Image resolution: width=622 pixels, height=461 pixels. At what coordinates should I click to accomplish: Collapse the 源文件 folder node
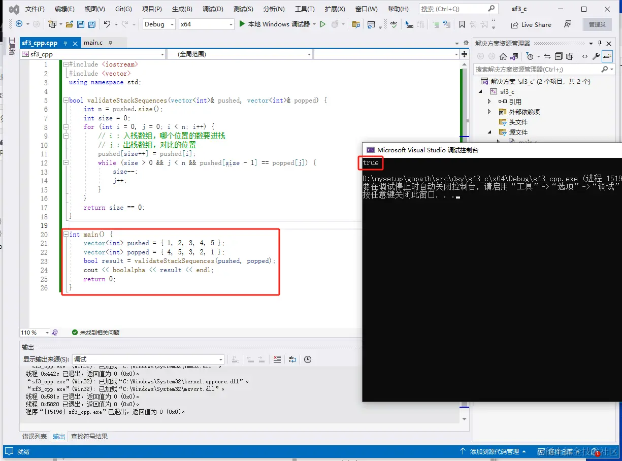coord(489,132)
